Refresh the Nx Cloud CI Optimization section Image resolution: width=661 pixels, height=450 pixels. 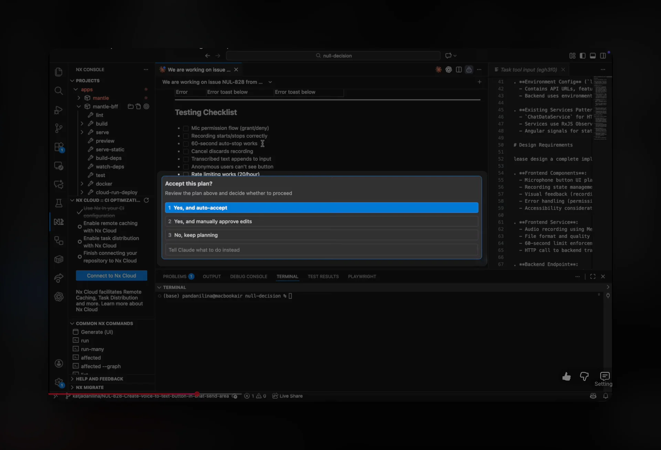coord(146,200)
